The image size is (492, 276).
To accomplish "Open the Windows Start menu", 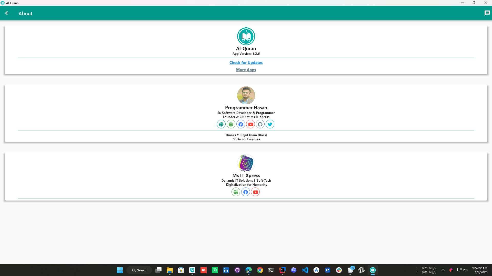I will point(120,270).
